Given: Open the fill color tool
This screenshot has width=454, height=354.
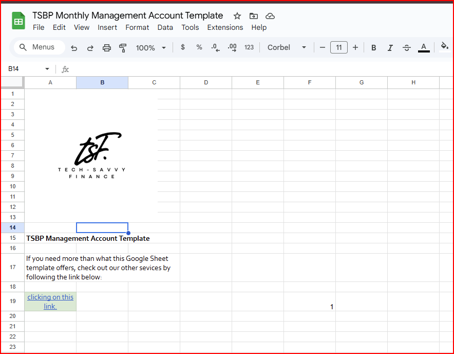Looking at the screenshot, I should coord(445,47).
